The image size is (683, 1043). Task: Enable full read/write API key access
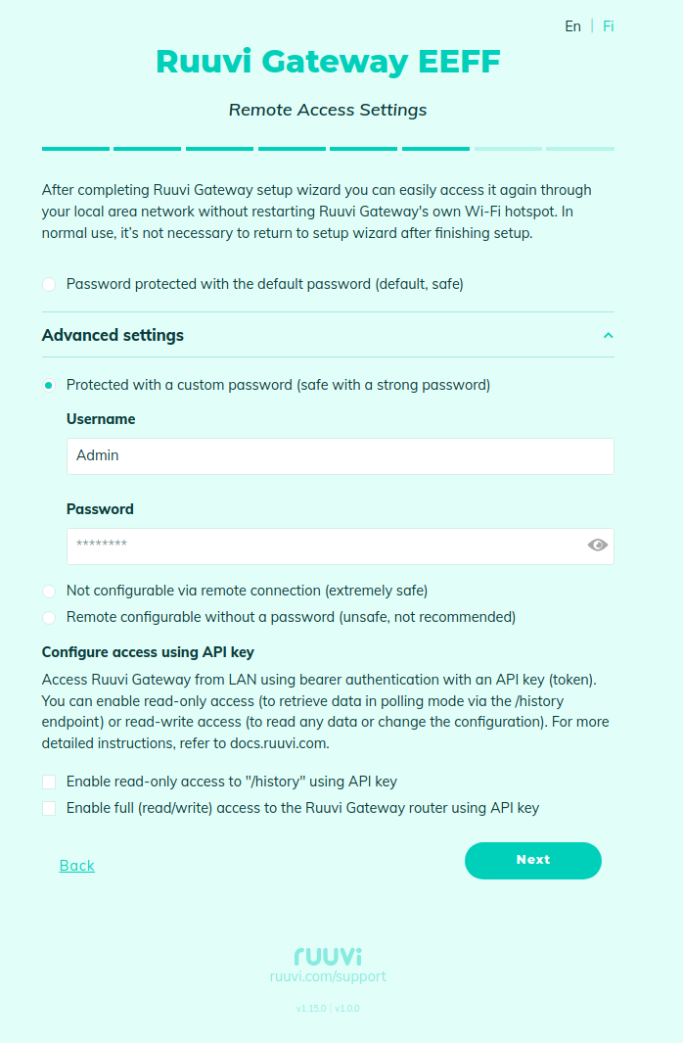point(49,808)
